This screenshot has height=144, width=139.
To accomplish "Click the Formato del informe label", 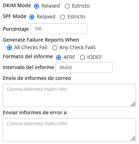I will 28,56.
